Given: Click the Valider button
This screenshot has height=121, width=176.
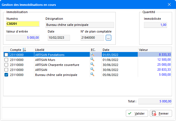Looking at the screenshot, I should point(137,113).
